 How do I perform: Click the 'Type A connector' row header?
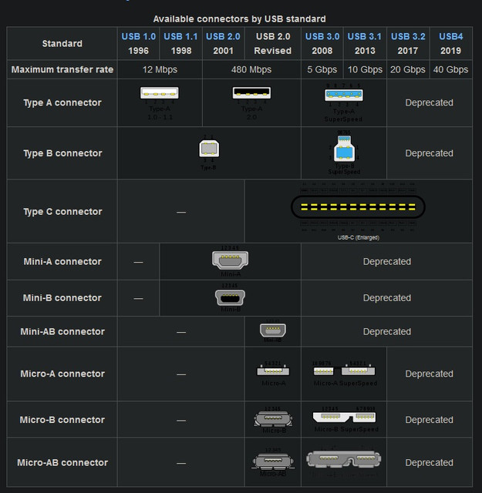pos(62,102)
